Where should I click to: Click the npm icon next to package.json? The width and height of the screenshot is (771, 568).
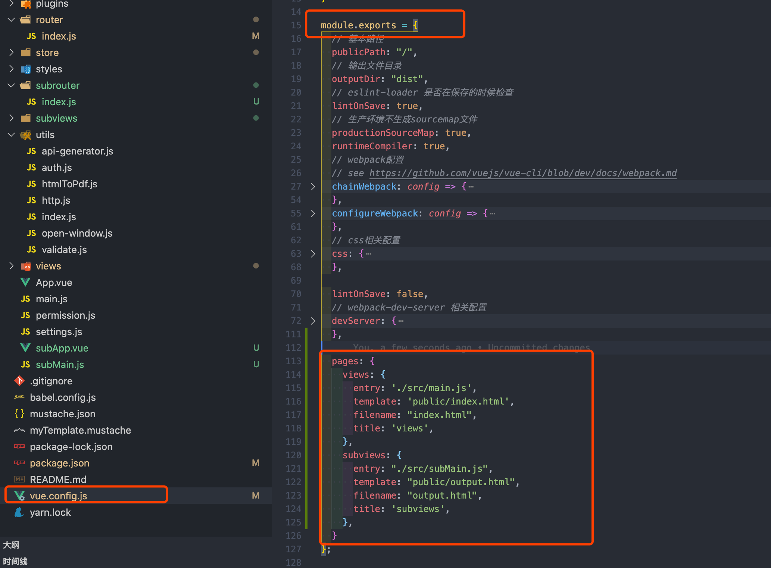coord(19,463)
